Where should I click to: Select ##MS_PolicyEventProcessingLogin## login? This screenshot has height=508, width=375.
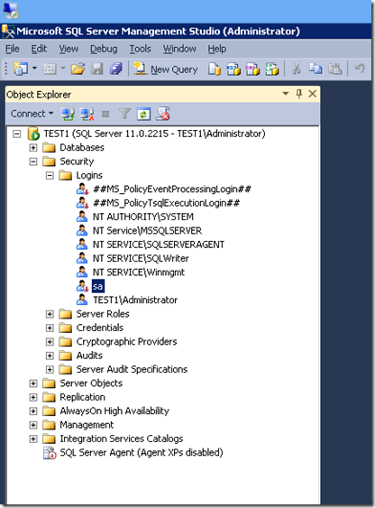[172, 189]
